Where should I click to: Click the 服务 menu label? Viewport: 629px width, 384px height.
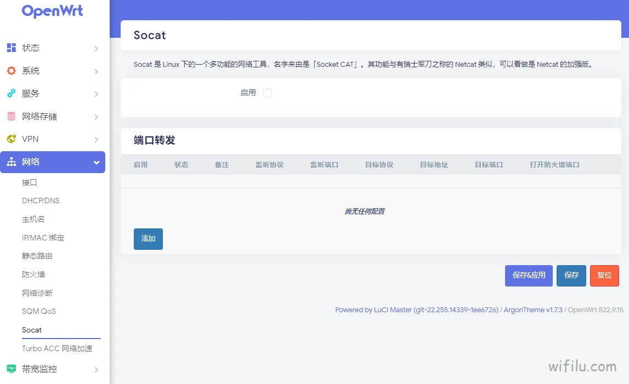31,93
